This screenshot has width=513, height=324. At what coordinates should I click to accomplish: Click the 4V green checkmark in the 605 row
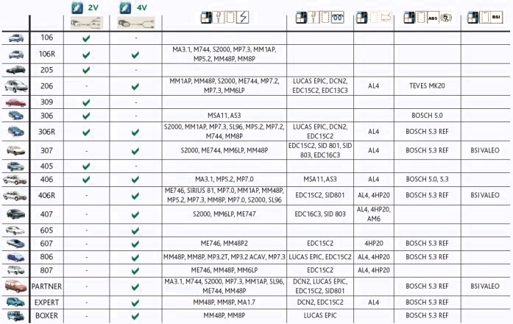pyautogui.click(x=135, y=231)
